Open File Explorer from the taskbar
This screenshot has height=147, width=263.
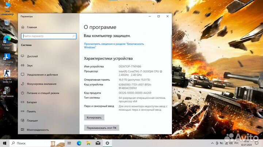pos(88,143)
